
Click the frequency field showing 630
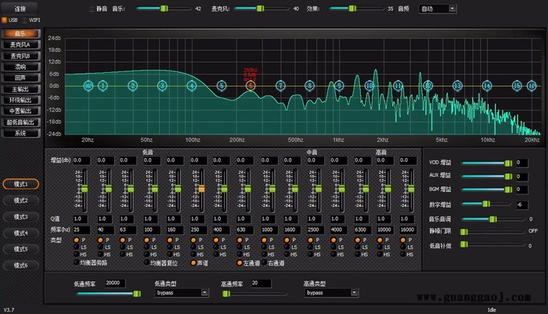(244, 229)
